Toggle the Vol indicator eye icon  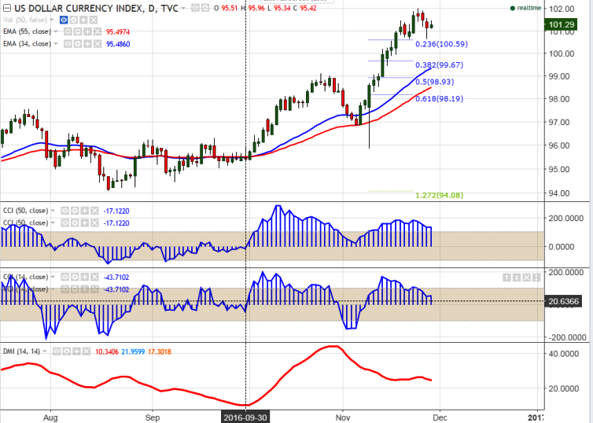(64, 20)
